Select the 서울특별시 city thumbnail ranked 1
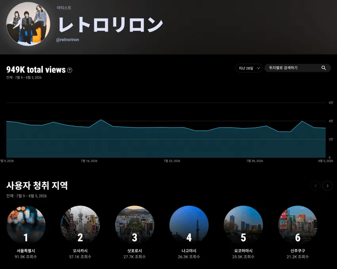Image resolution: width=337 pixels, height=269 pixels. (26, 225)
